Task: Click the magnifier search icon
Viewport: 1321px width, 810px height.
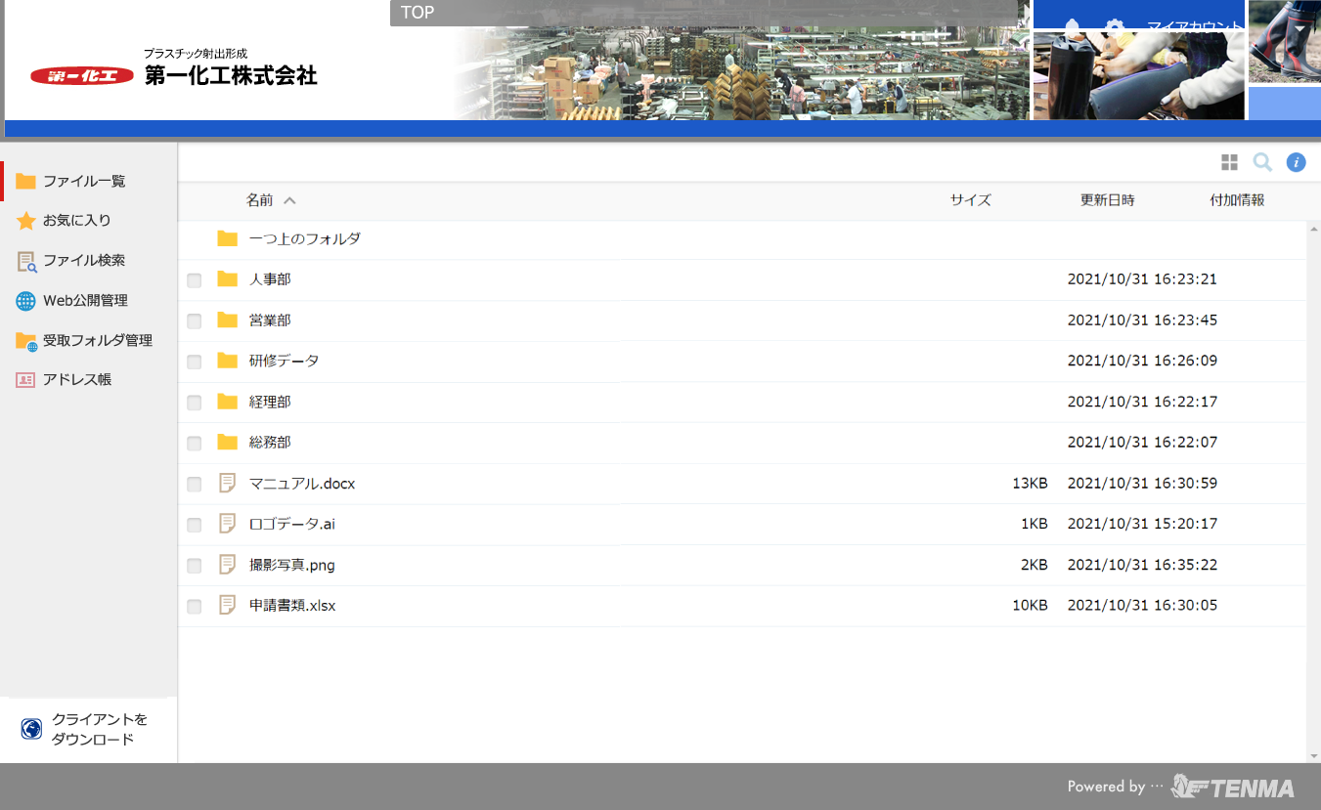Action: [x=1262, y=162]
